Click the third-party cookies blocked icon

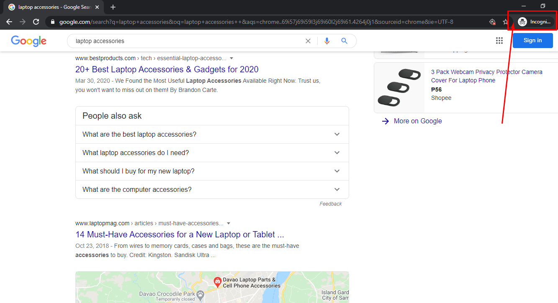point(492,22)
